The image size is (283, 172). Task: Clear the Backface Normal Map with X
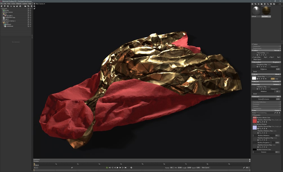[x=266, y=129]
